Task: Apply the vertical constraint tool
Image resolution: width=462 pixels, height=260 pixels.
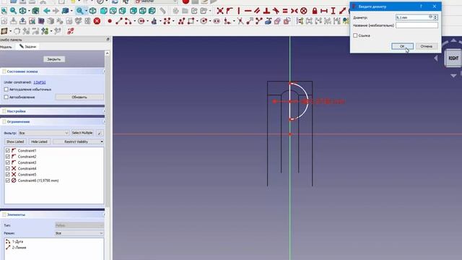Action: pyautogui.click(x=239, y=11)
